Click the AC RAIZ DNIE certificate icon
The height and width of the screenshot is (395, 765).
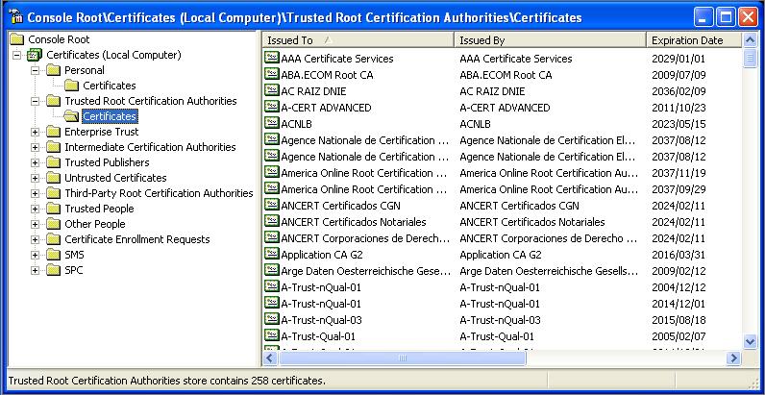(x=271, y=90)
